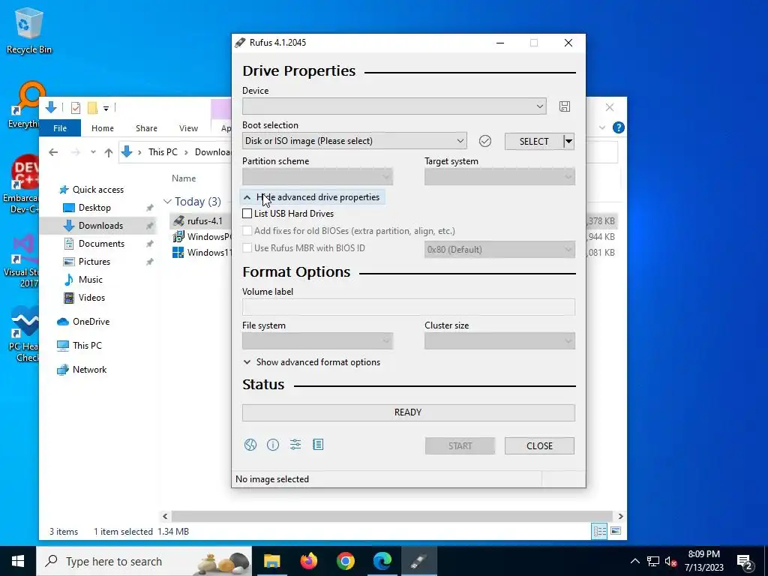Open File Explorer from the taskbar

(271, 561)
